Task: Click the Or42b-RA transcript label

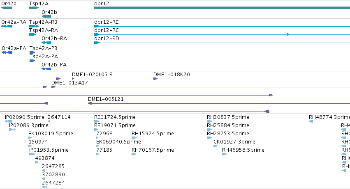Action: (54, 39)
